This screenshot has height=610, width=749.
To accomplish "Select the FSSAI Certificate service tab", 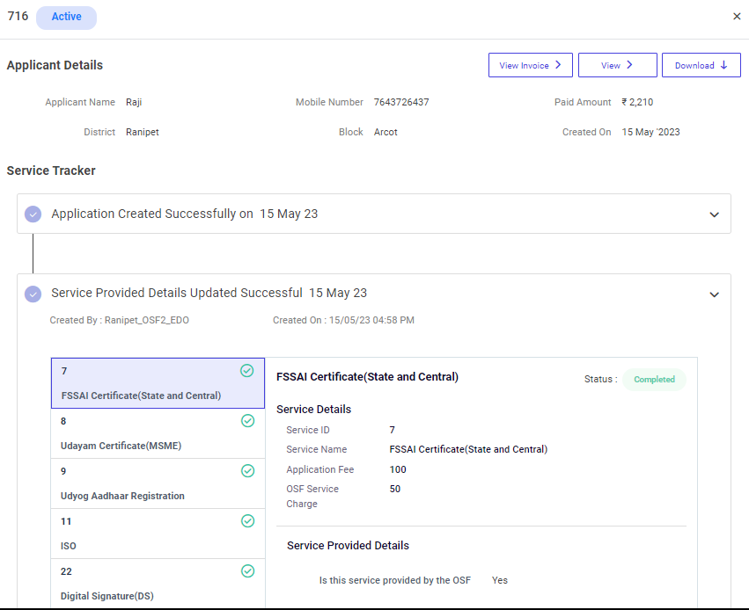I will pos(141,384).
